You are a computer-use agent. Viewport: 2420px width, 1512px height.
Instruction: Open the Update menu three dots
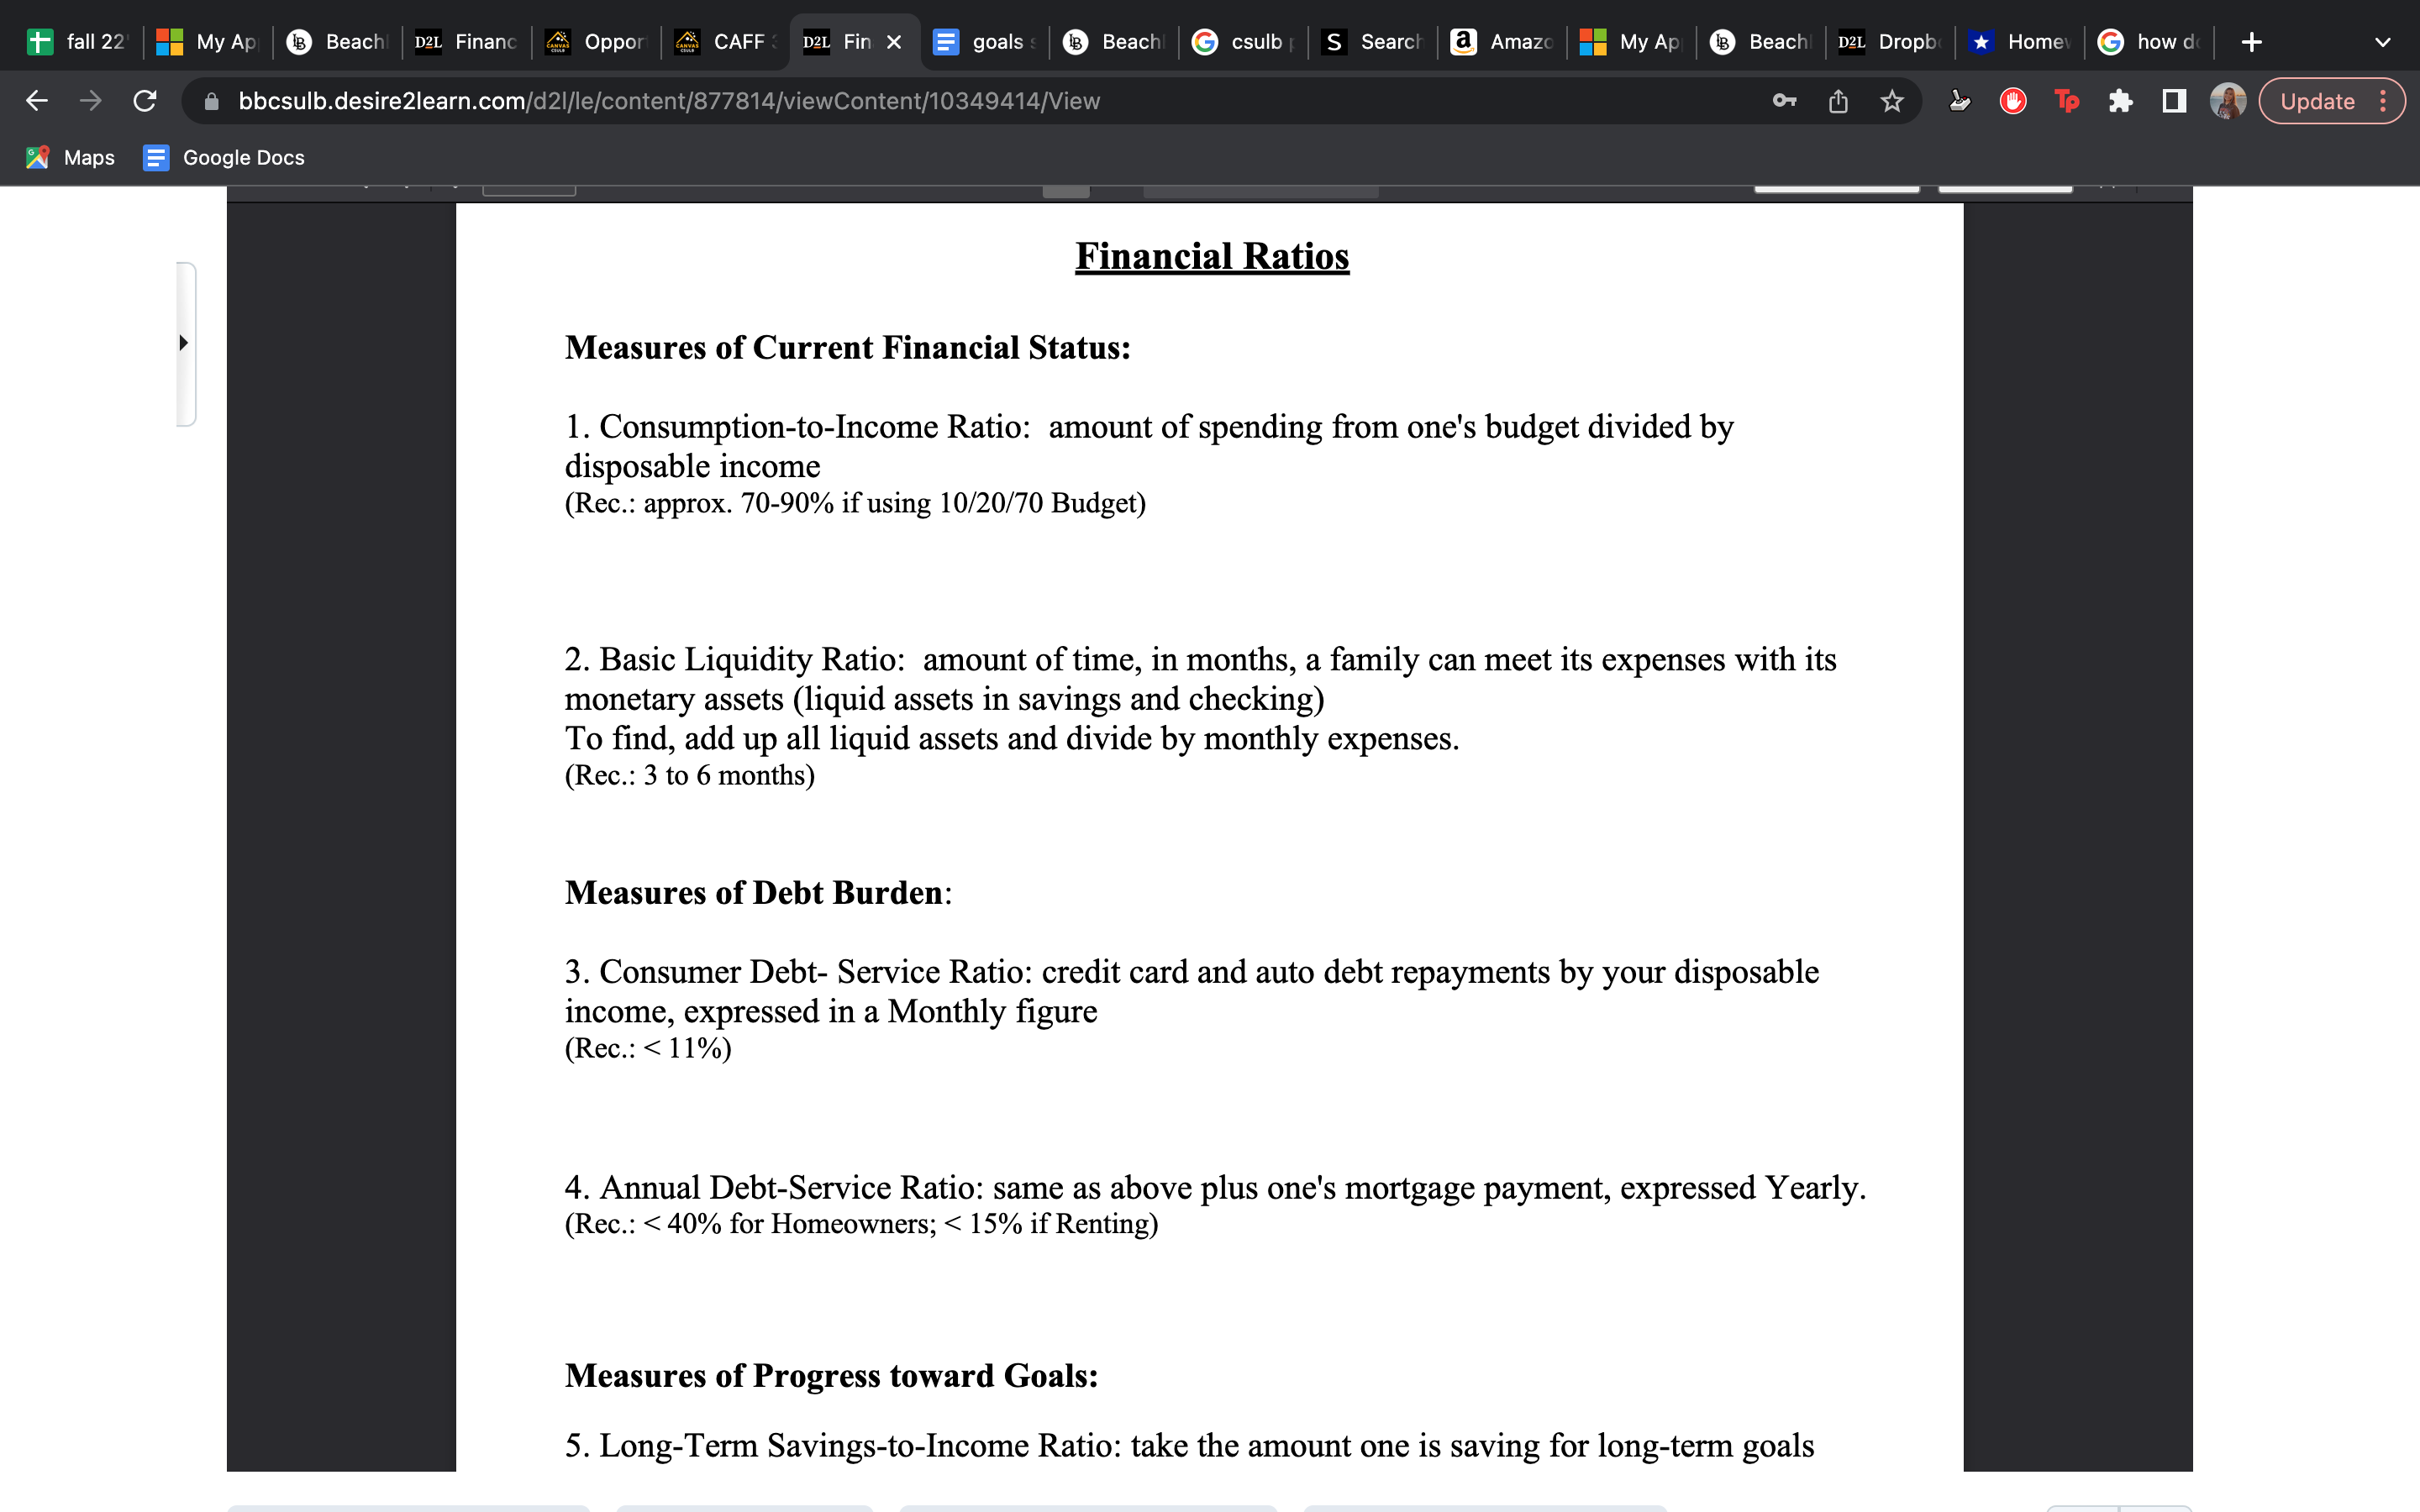tap(2384, 101)
